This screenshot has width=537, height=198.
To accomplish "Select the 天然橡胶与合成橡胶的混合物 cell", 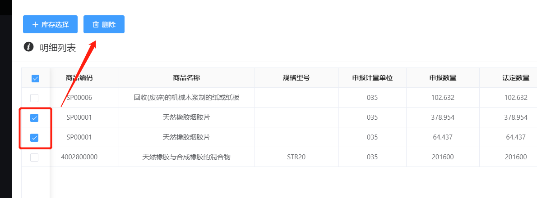I will point(186,157).
